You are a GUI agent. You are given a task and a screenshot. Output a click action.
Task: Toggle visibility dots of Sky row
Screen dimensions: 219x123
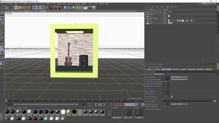tap(166, 16)
